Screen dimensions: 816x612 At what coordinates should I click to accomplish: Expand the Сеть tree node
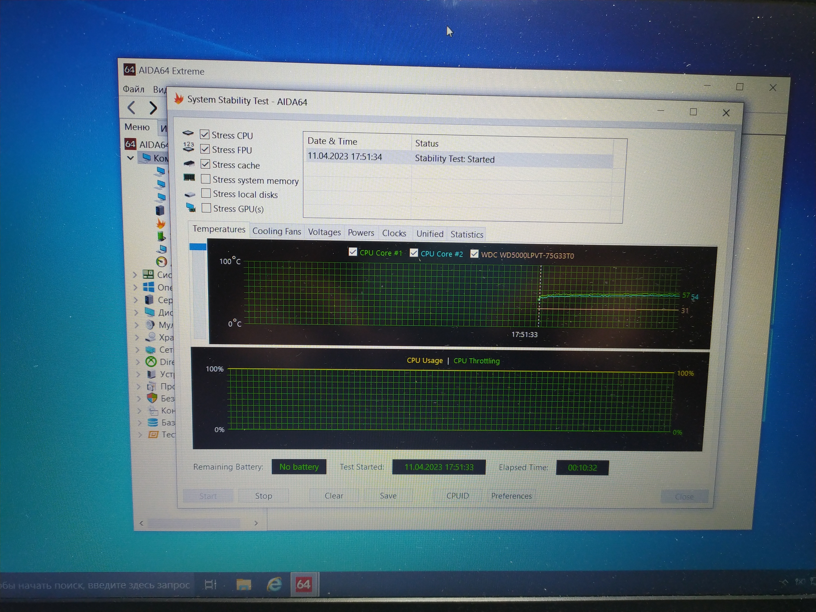(137, 350)
